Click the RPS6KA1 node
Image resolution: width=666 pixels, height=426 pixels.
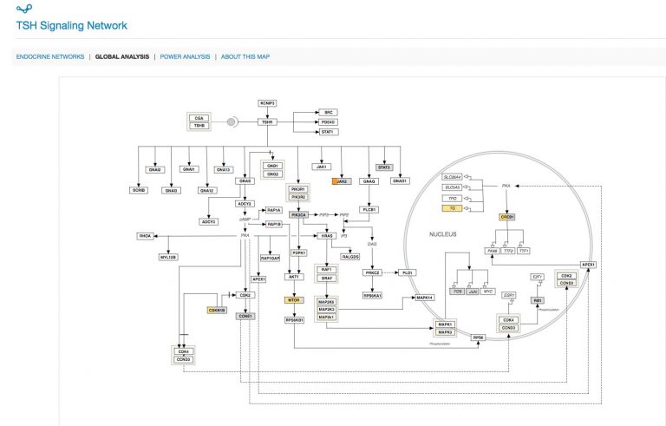pos(372,295)
